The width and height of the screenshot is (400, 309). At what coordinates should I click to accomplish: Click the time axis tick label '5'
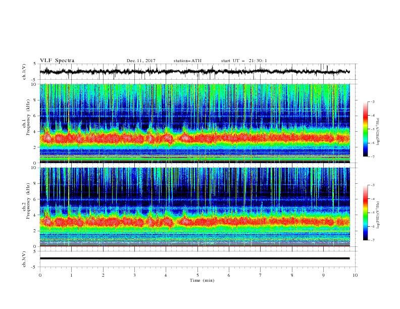pyautogui.click(x=197, y=275)
